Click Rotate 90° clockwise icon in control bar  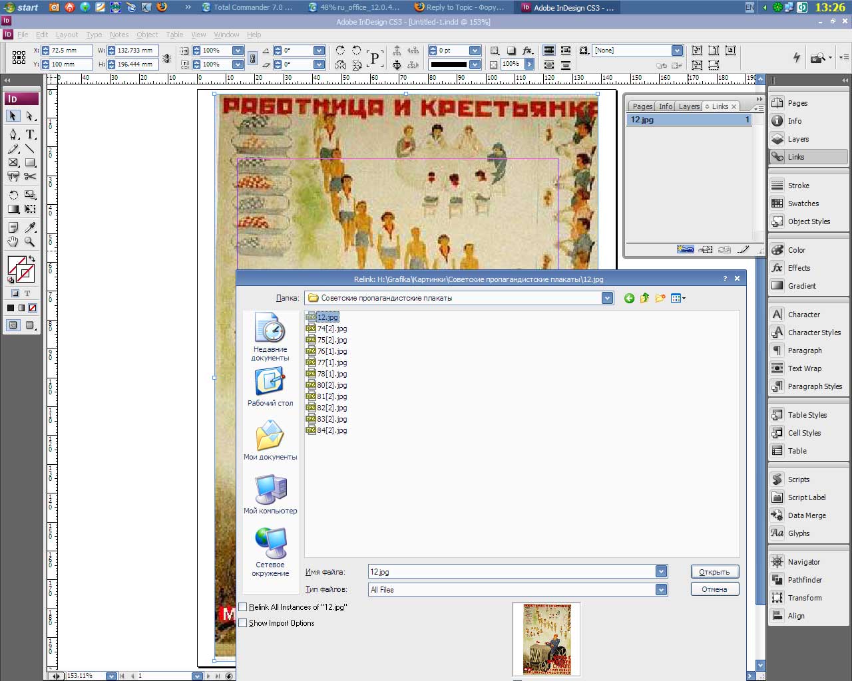(340, 51)
